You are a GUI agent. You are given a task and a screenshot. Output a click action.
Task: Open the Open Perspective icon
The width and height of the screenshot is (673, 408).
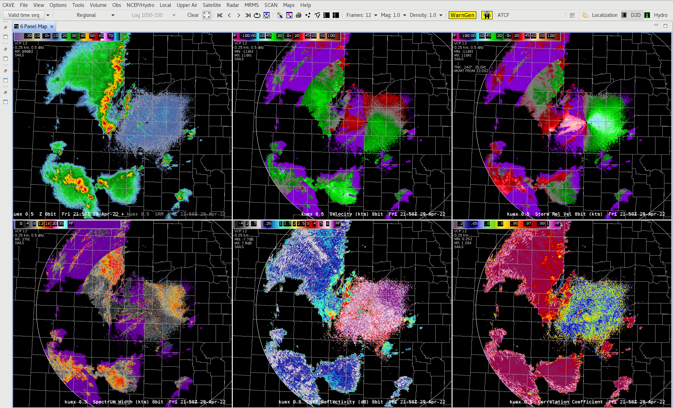click(x=572, y=15)
